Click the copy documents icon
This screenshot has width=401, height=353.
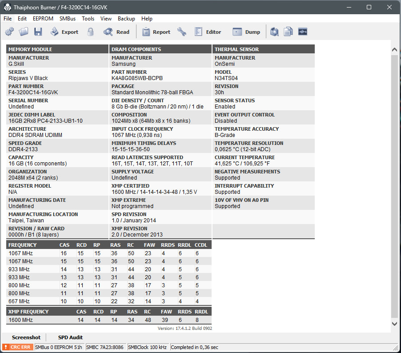coord(288,32)
